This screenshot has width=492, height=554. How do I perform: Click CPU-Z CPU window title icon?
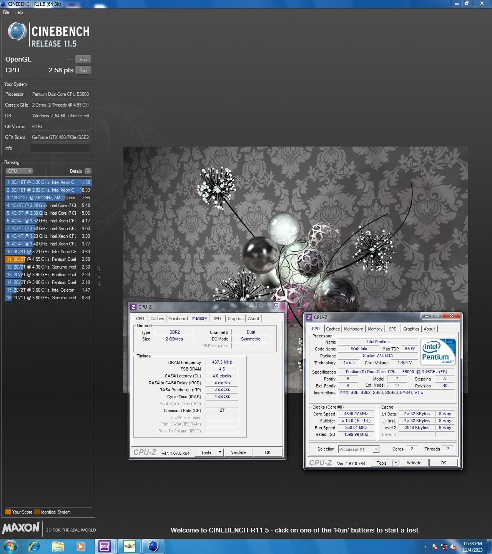(x=309, y=317)
